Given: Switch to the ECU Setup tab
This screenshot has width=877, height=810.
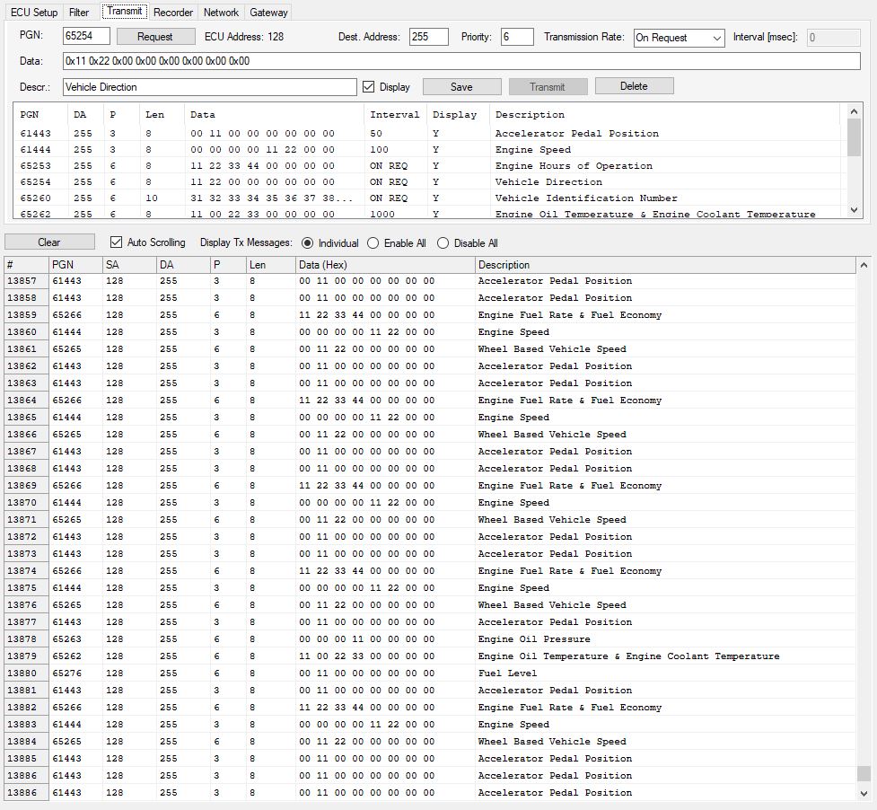Looking at the screenshot, I should coord(34,13).
